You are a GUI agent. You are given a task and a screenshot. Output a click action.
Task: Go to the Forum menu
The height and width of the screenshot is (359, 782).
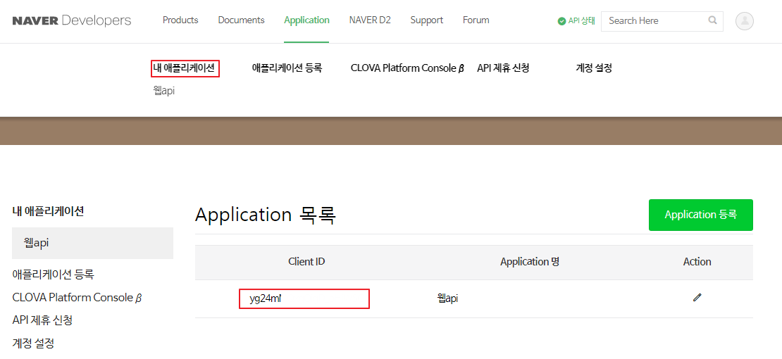(476, 20)
